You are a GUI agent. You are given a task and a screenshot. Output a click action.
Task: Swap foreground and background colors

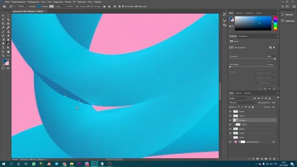(8, 60)
